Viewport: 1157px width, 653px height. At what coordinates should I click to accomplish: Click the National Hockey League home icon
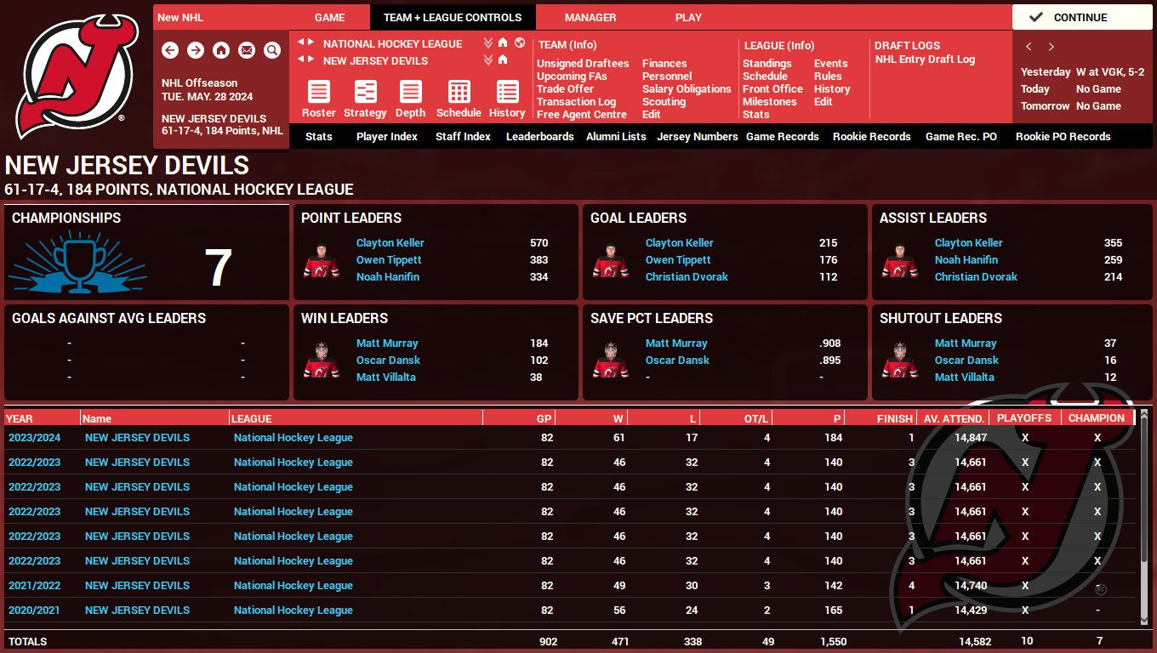[x=503, y=43]
